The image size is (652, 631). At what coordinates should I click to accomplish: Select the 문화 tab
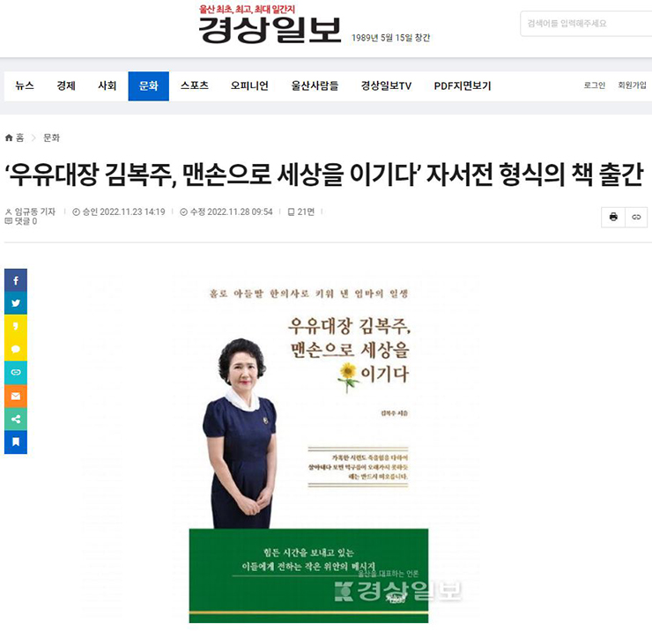[x=148, y=86]
